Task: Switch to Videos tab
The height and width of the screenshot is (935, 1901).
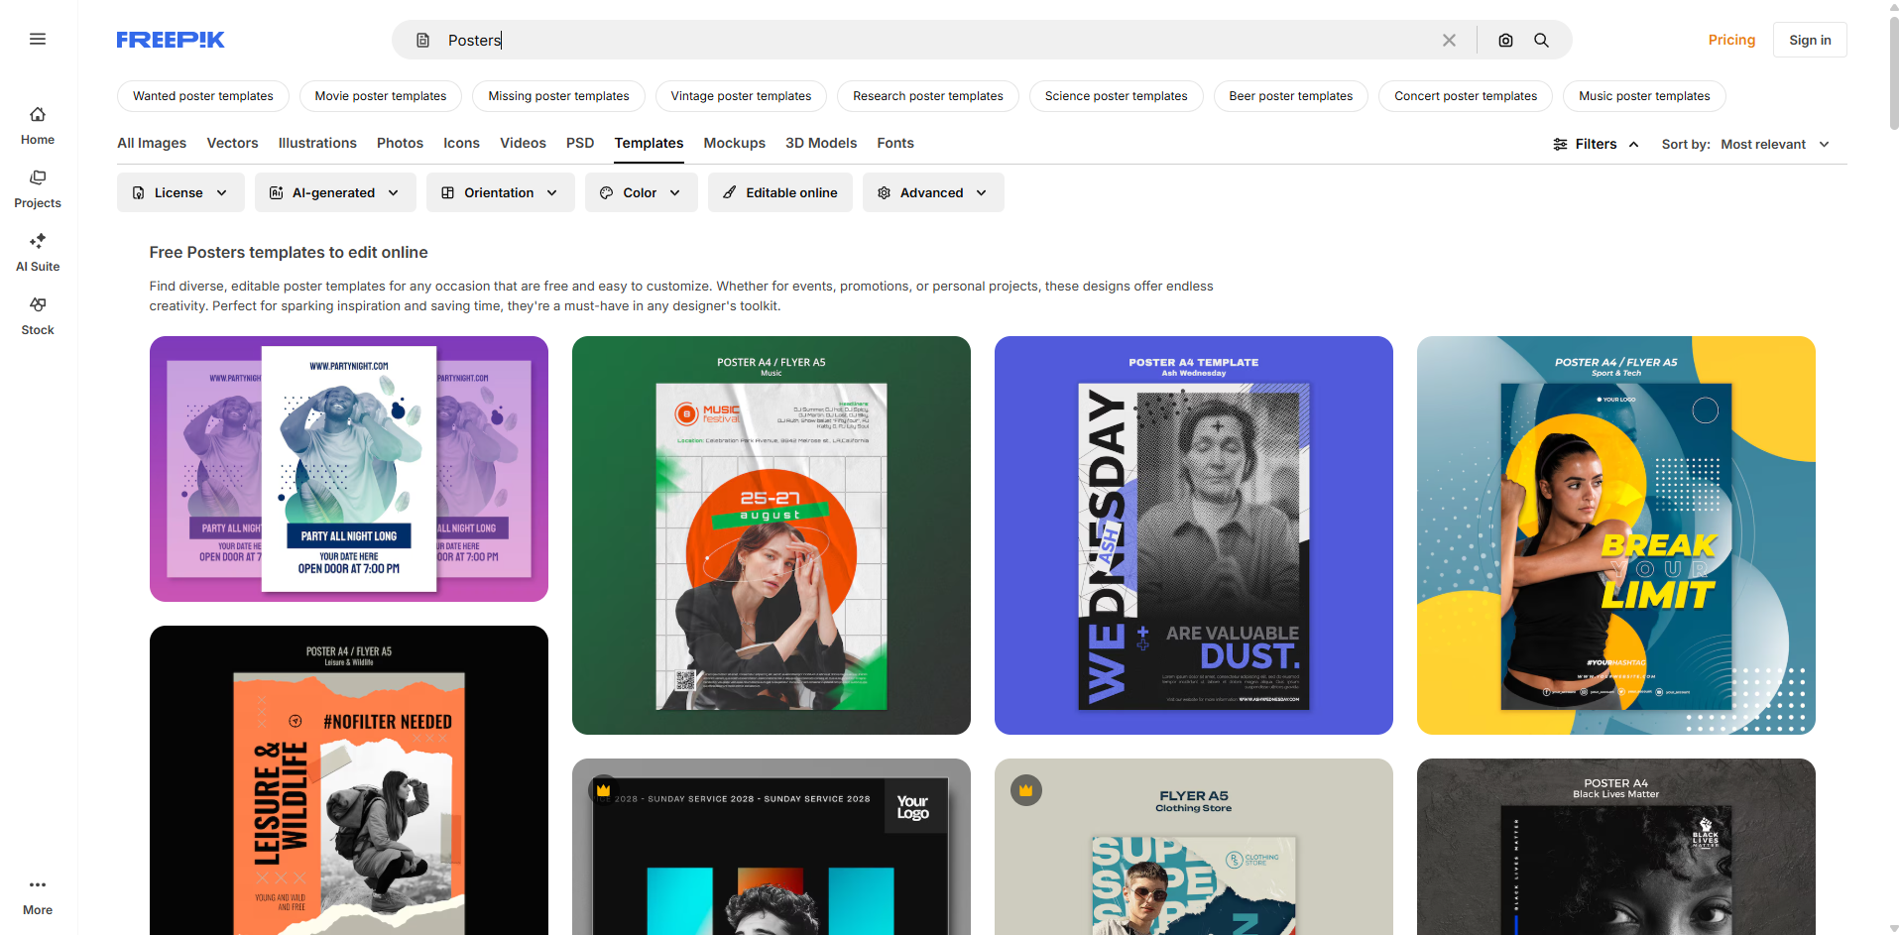Action: tap(523, 143)
